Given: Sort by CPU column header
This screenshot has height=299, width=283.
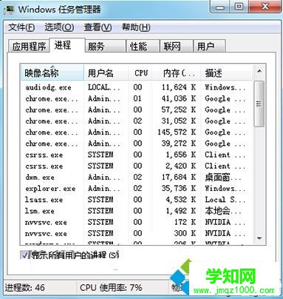Looking at the screenshot, I should [x=140, y=73].
